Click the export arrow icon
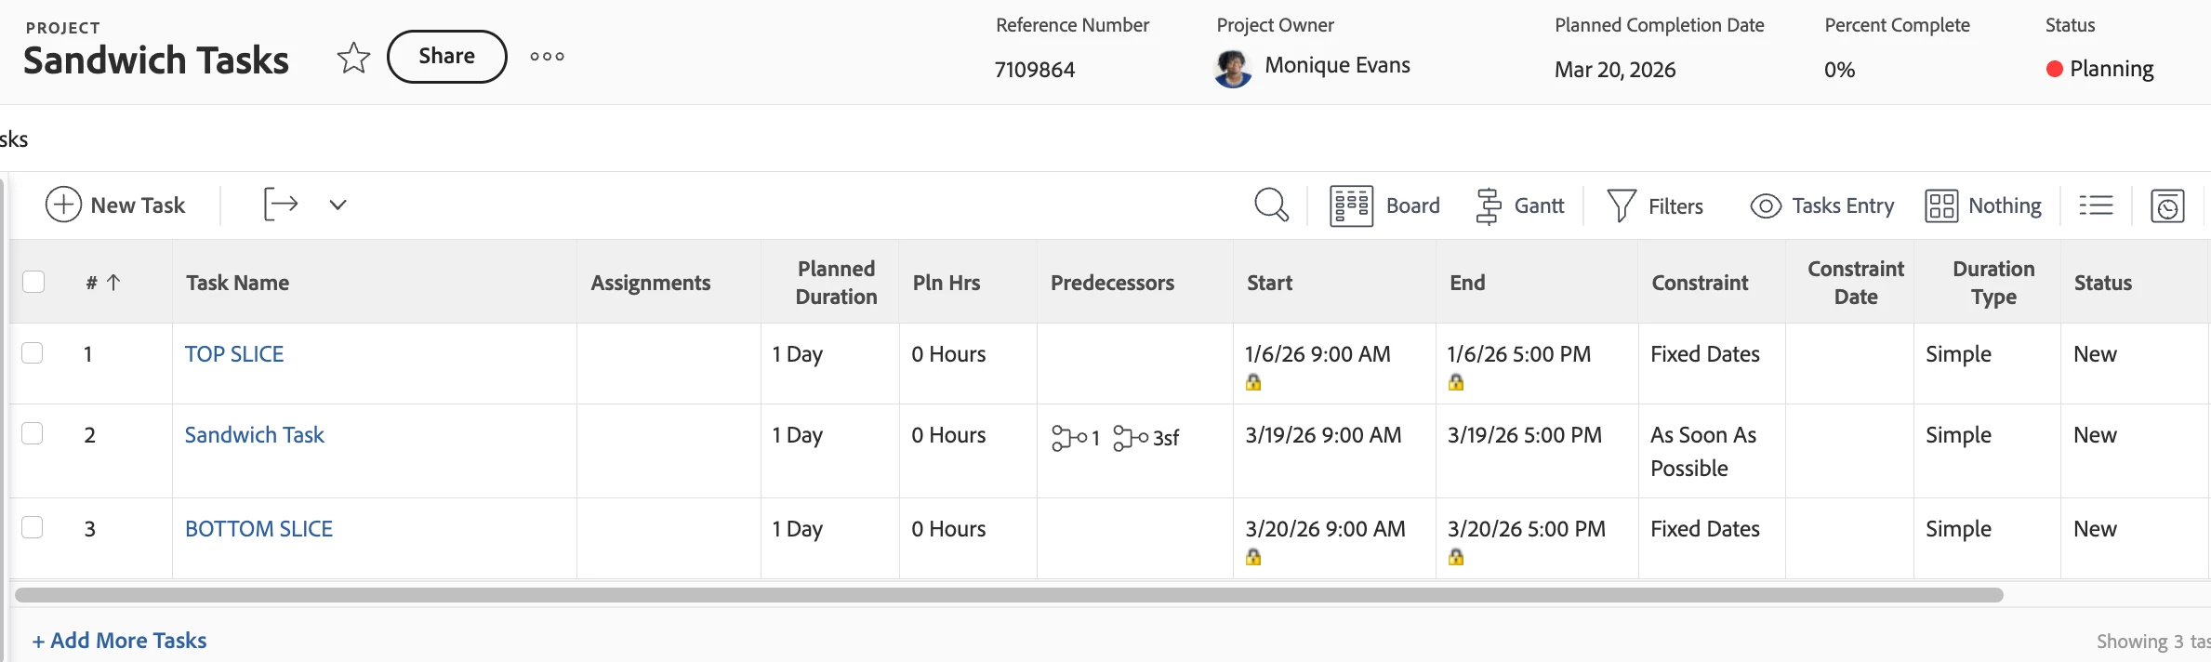Screen dimensions: 2211x662 pos(281,205)
